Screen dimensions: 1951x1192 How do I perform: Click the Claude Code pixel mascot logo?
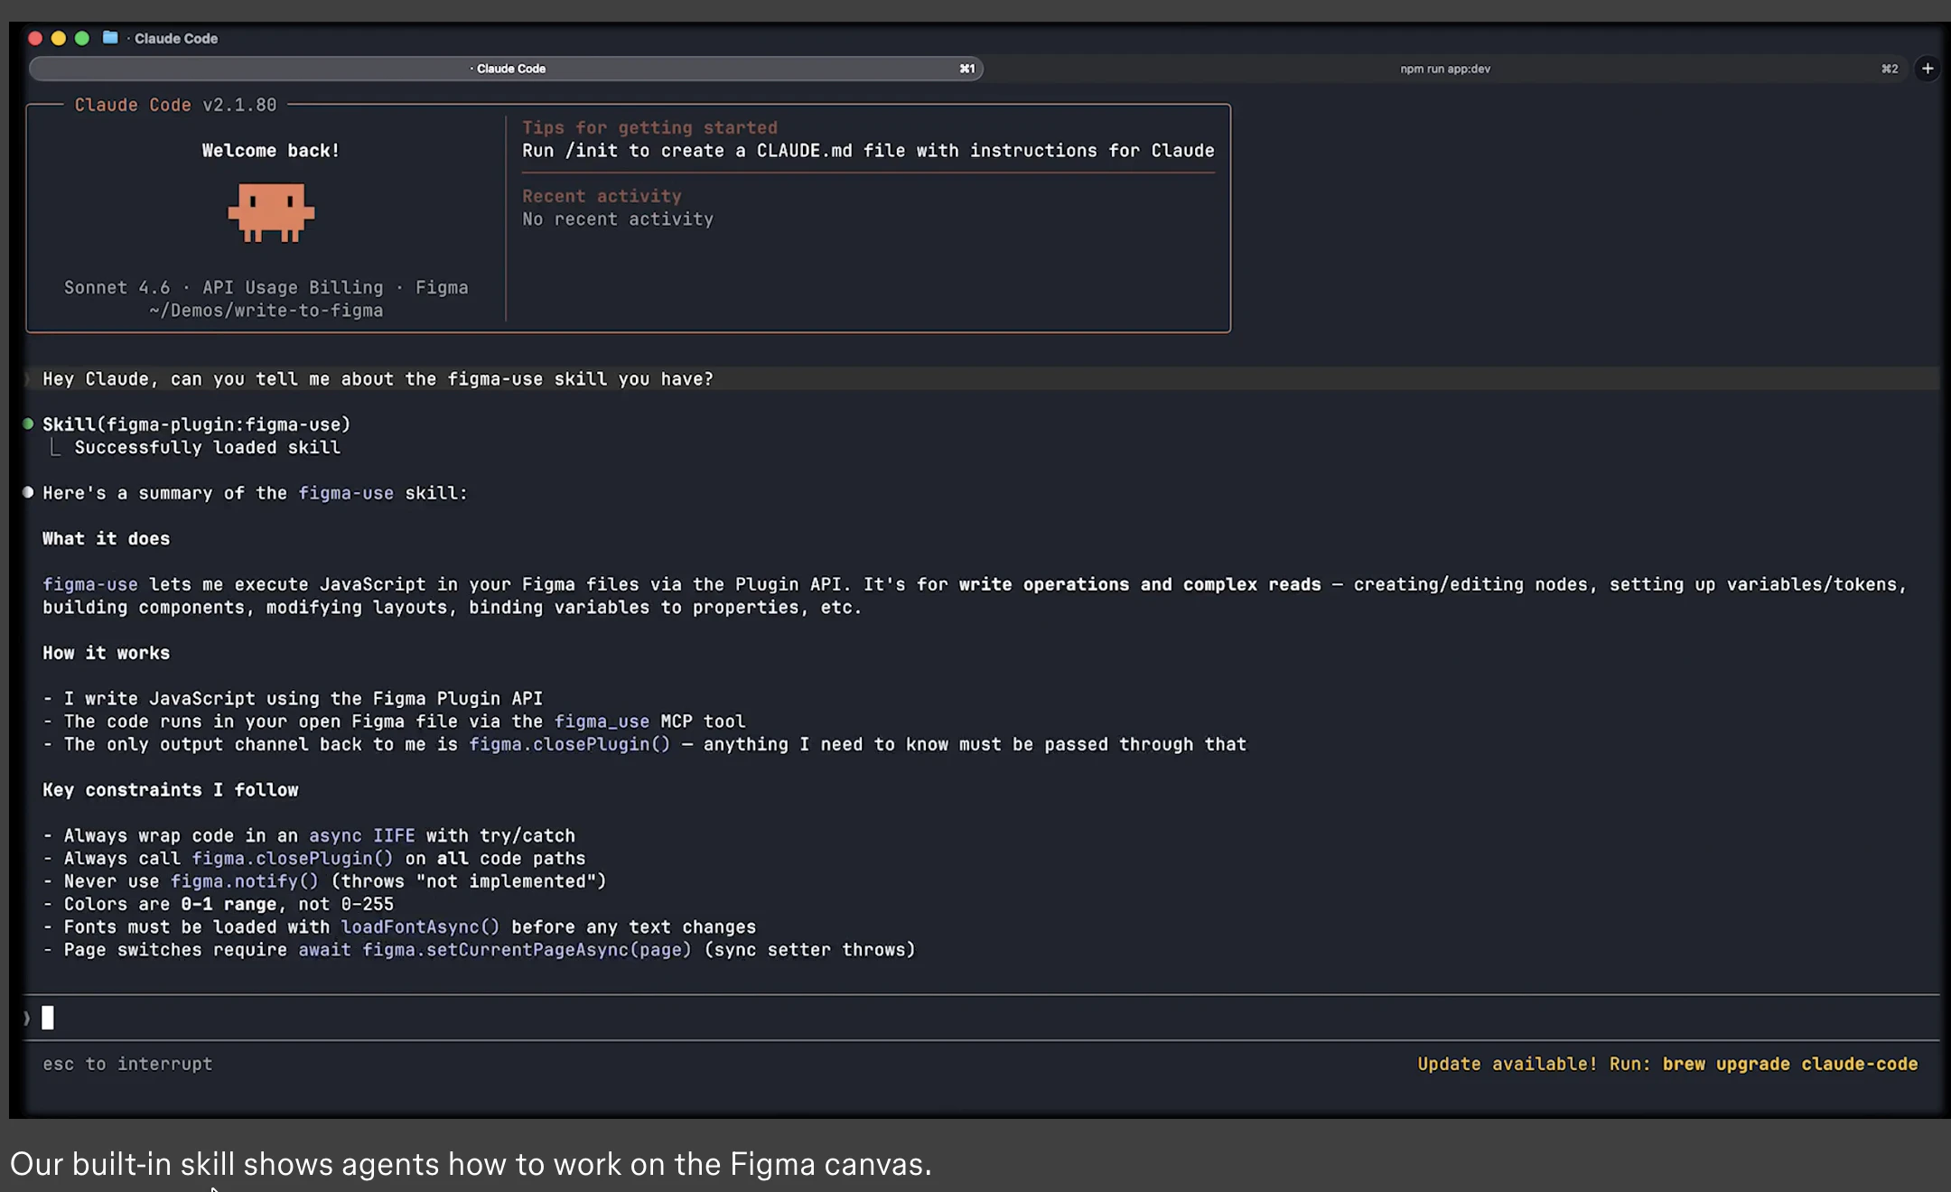point(270,213)
